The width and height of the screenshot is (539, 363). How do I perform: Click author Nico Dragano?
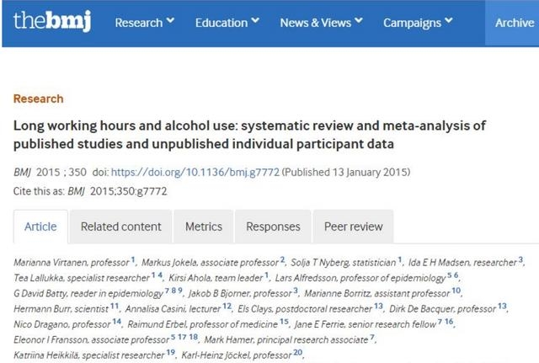coord(41,324)
